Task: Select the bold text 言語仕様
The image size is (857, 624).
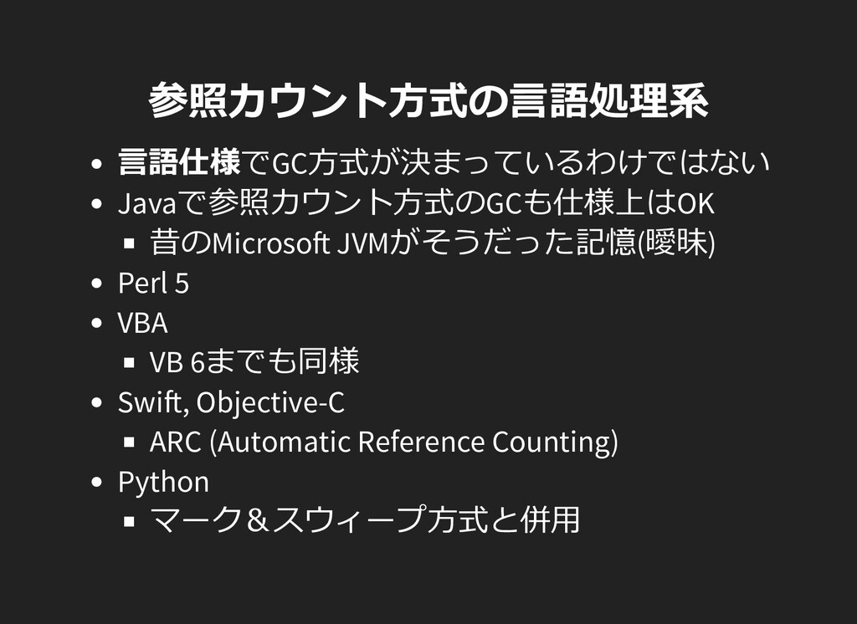Action: [x=179, y=162]
